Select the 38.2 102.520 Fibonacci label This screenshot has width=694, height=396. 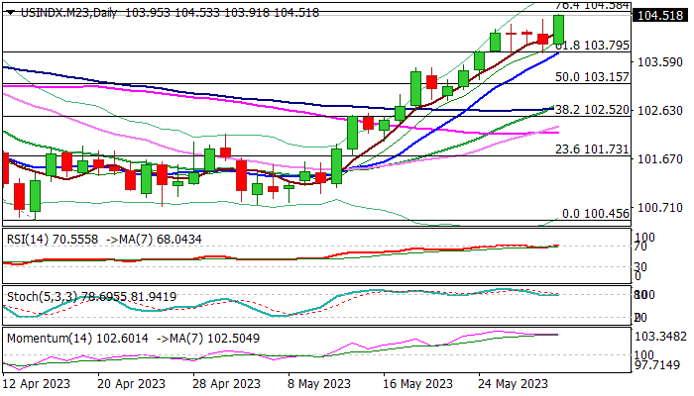coord(592,110)
